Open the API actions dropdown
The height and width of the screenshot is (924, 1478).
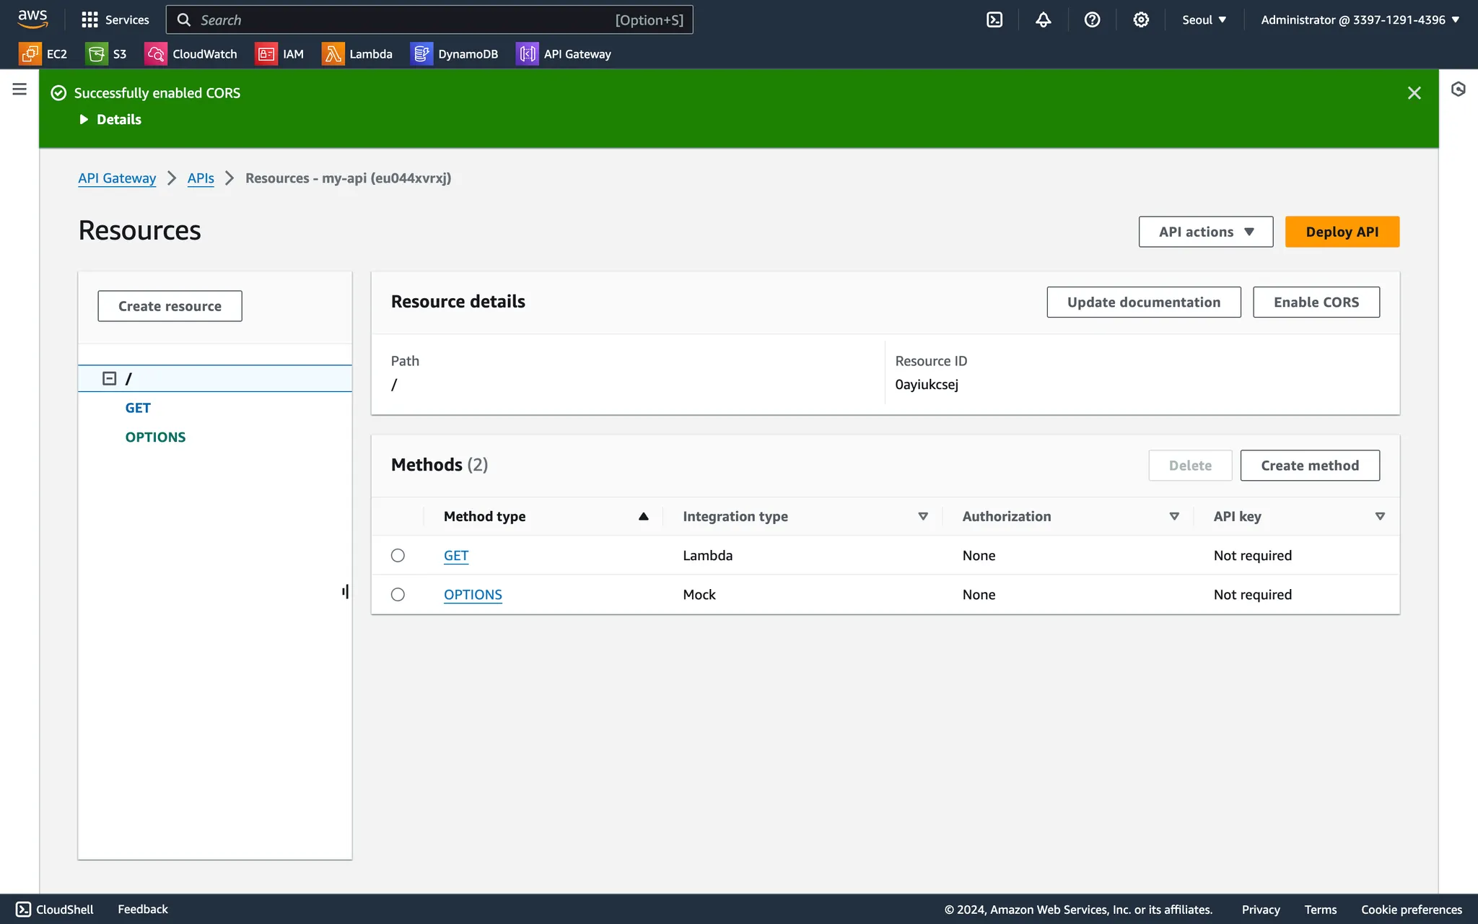(x=1205, y=232)
